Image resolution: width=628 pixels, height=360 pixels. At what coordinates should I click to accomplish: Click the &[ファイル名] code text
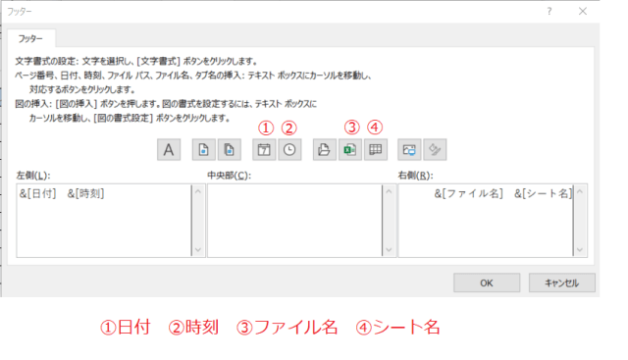(468, 194)
